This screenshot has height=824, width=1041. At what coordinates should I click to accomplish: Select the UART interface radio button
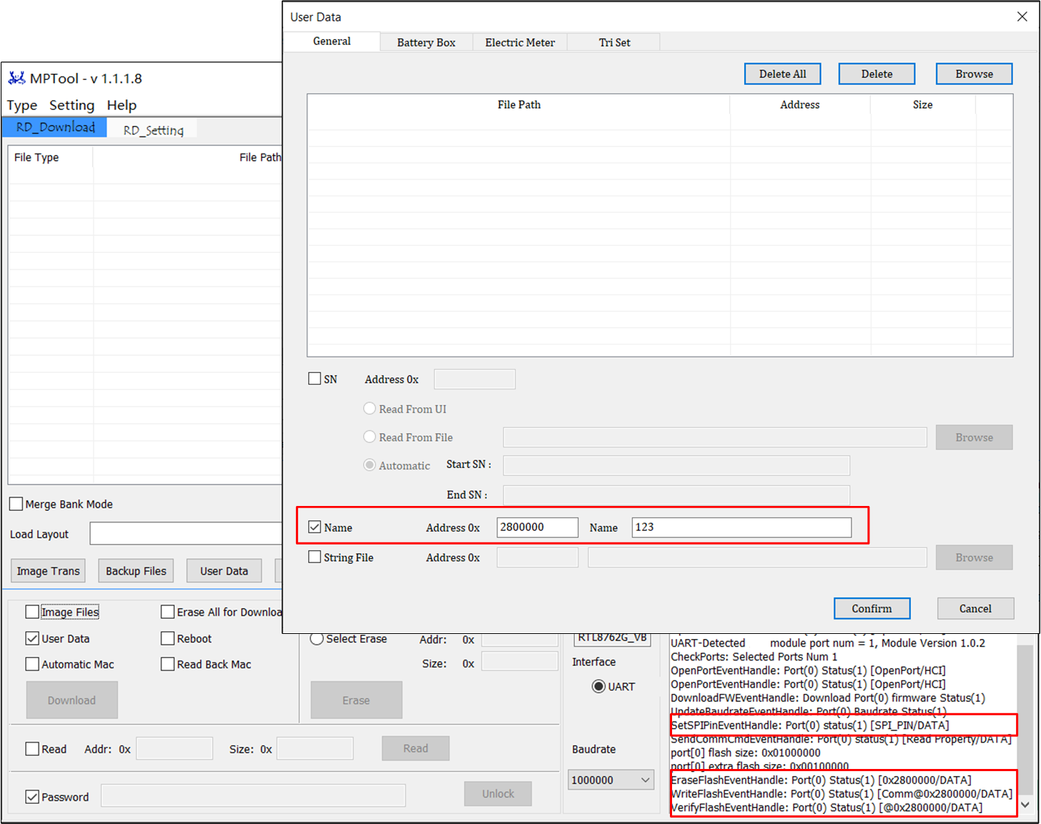point(598,687)
